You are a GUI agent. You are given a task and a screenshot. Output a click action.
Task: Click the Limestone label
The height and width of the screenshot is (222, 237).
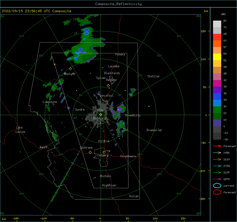point(50,102)
